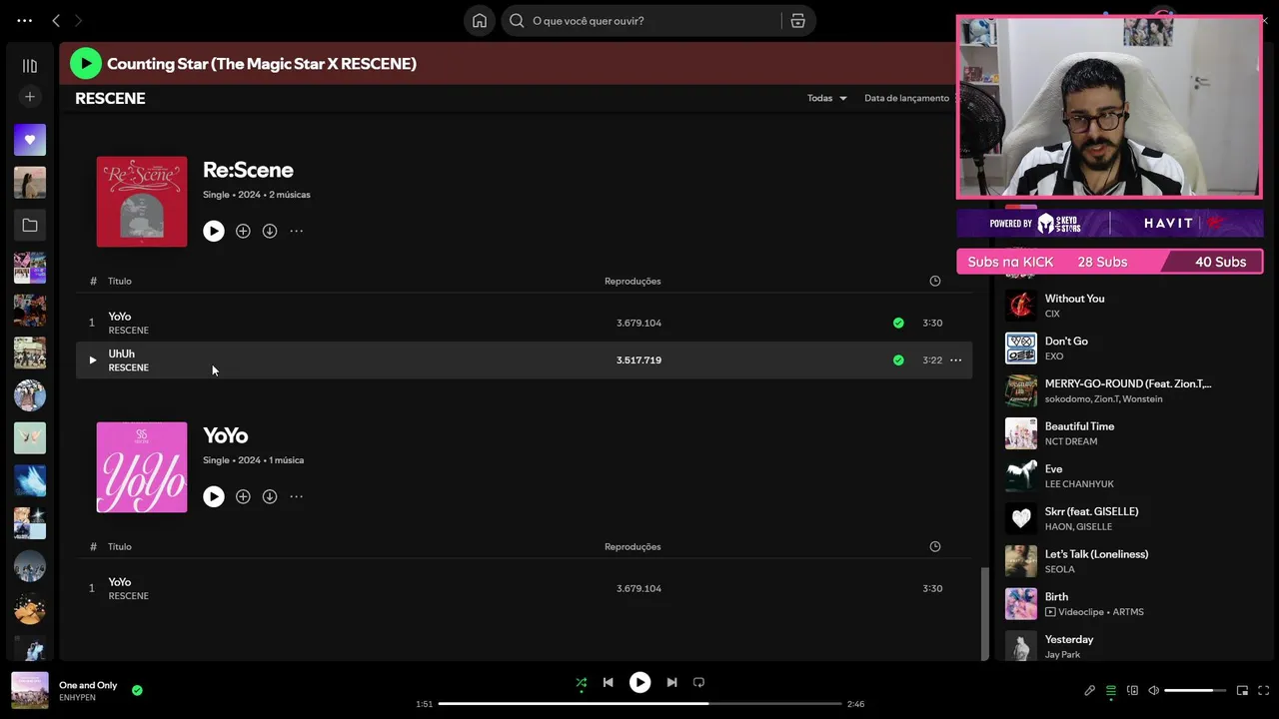Toggle saved check for YoYo in Re:Scene
Image resolution: width=1279 pixels, height=719 pixels.
pyautogui.click(x=898, y=323)
